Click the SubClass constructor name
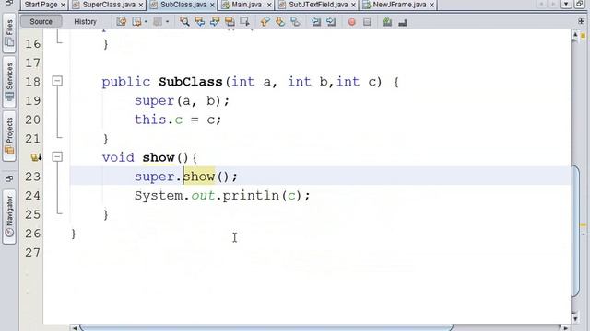The height and width of the screenshot is (331, 590). pos(191,82)
